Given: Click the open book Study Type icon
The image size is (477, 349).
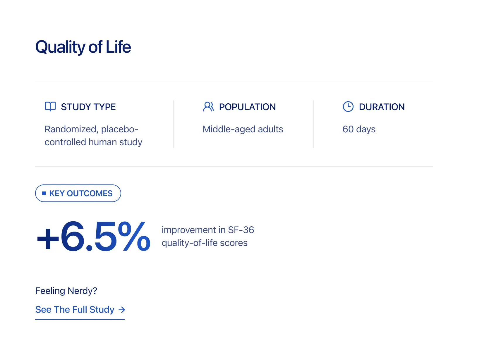Looking at the screenshot, I should tap(50, 107).
